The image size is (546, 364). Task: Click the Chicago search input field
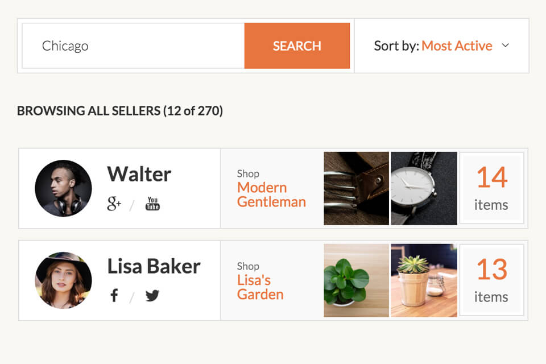[133, 45]
